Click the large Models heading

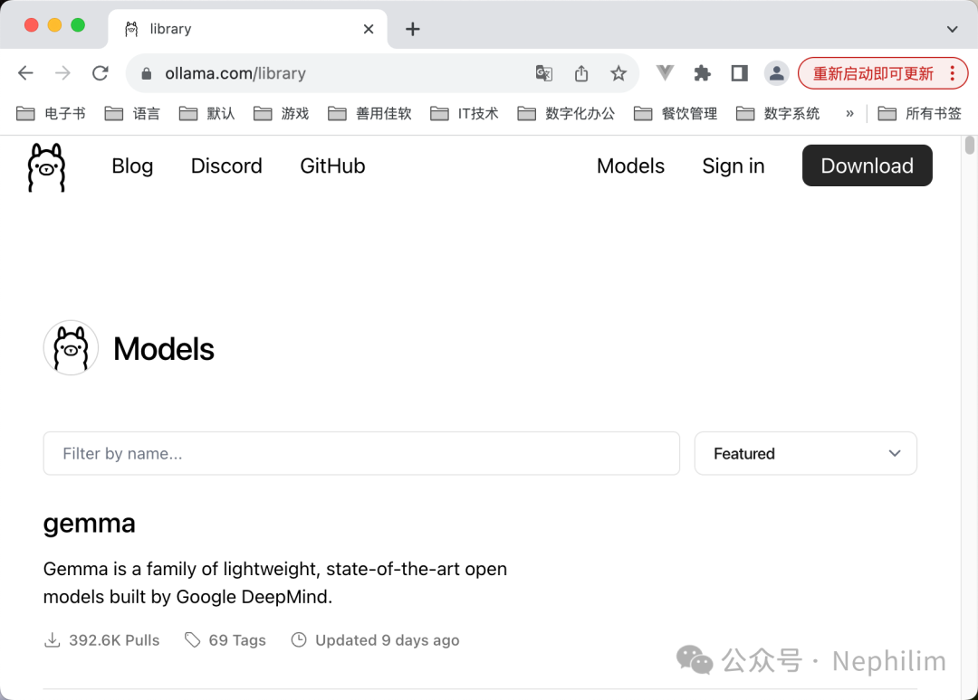point(164,349)
